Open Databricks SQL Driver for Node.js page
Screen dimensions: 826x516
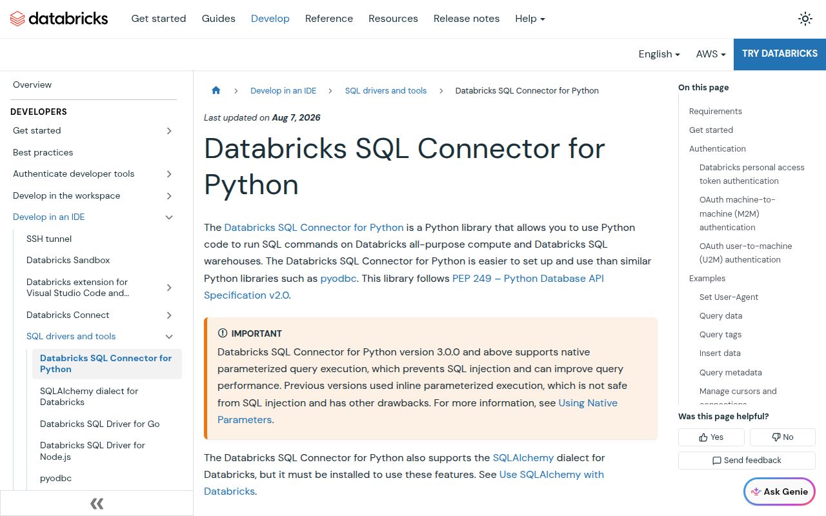tap(92, 451)
